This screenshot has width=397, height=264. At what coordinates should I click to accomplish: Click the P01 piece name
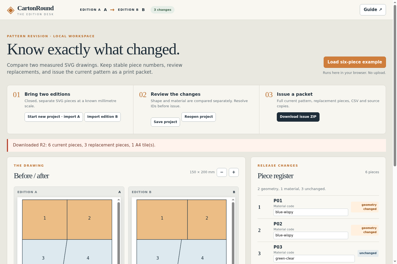click(278, 201)
